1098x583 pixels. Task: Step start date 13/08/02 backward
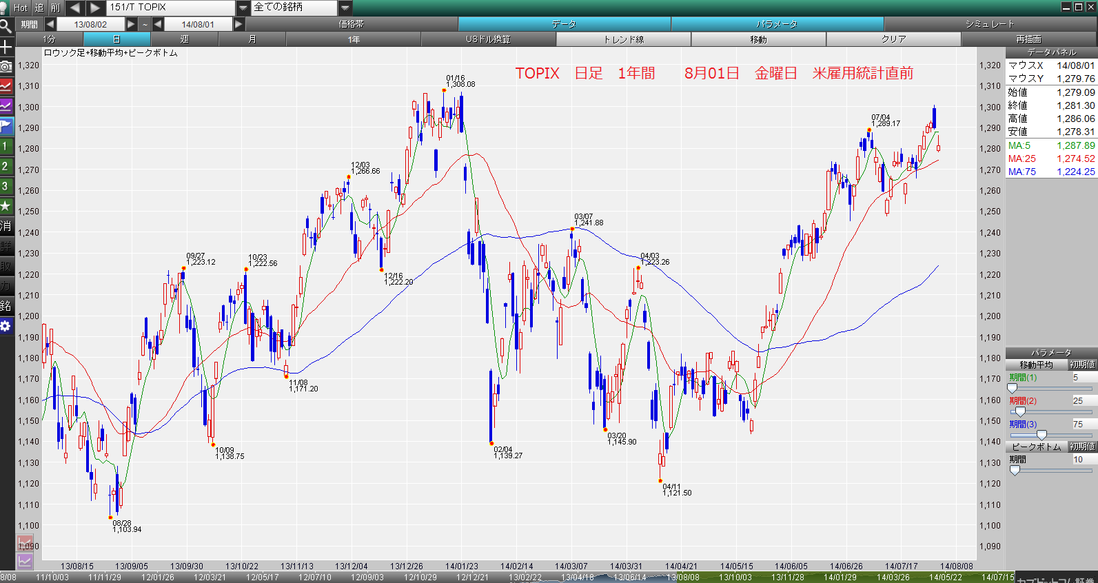pyautogui.click(x=50, y=24)
